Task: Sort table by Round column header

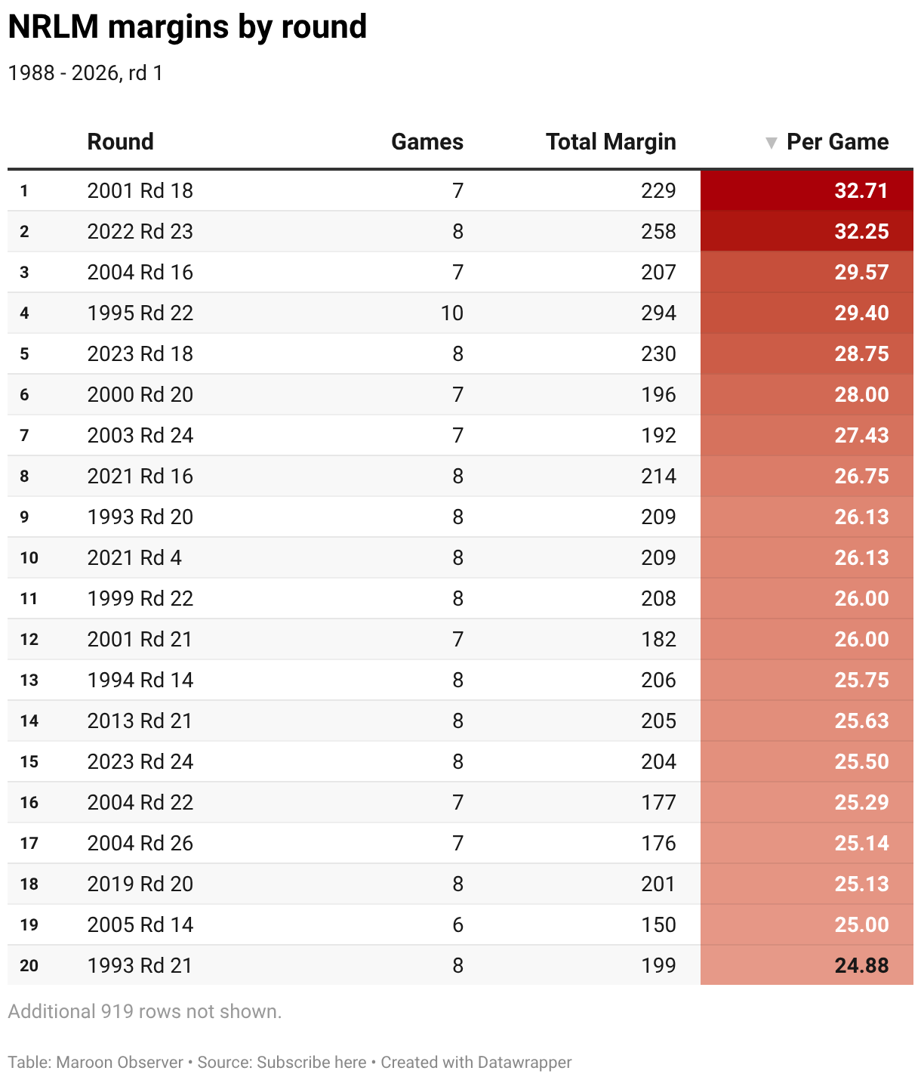Action: [120, 142]
